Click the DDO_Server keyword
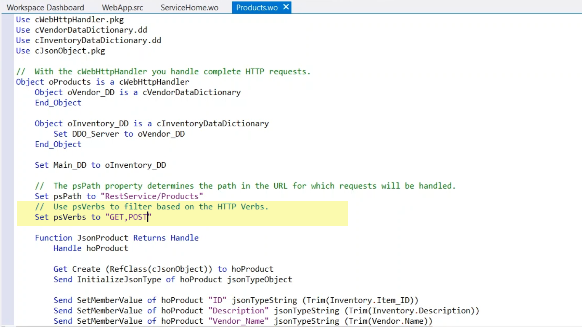This screenshot has width=582, height=327. pyautogui.click(x=95, y=134)
